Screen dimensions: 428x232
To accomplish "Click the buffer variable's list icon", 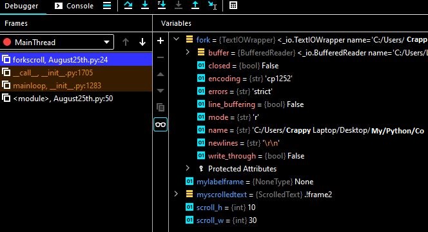I will click(201, 52).
